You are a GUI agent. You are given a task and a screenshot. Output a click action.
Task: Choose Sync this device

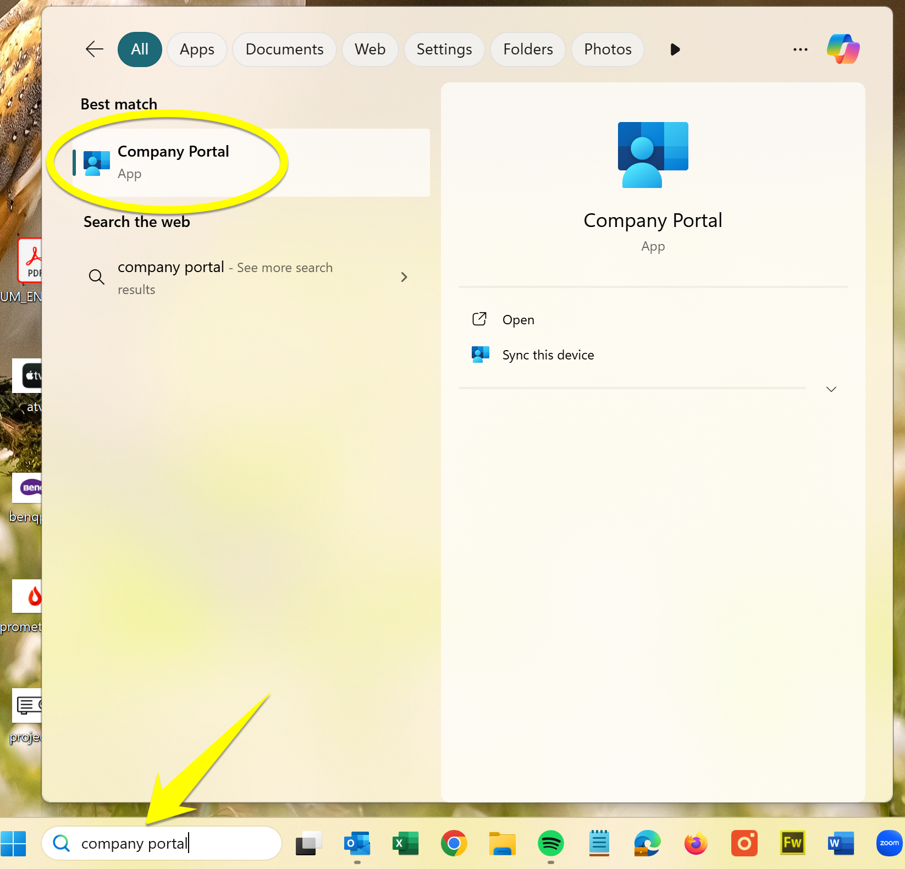(548, 355)
